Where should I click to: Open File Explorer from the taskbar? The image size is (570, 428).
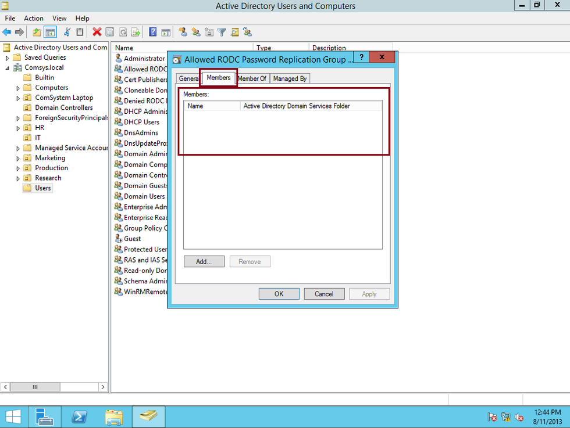114,417
